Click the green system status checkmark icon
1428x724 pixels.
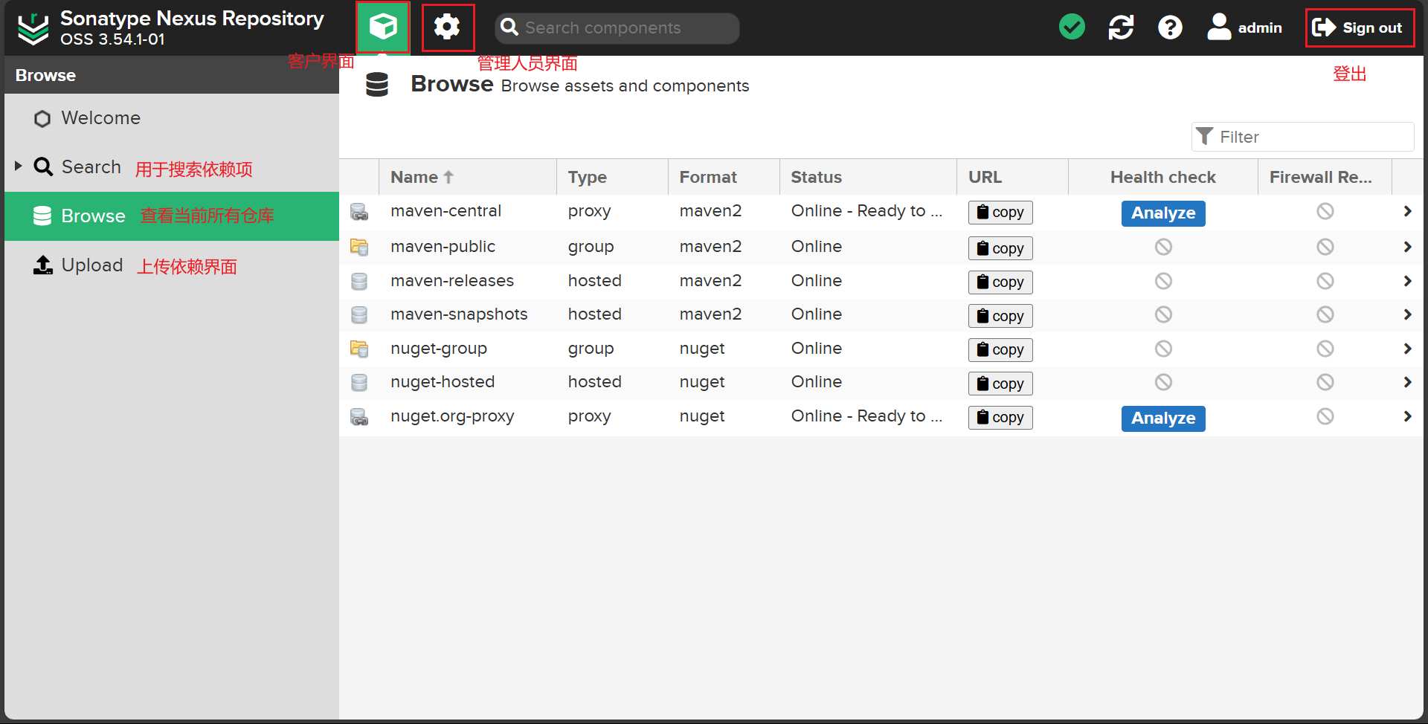(1072, 28)
